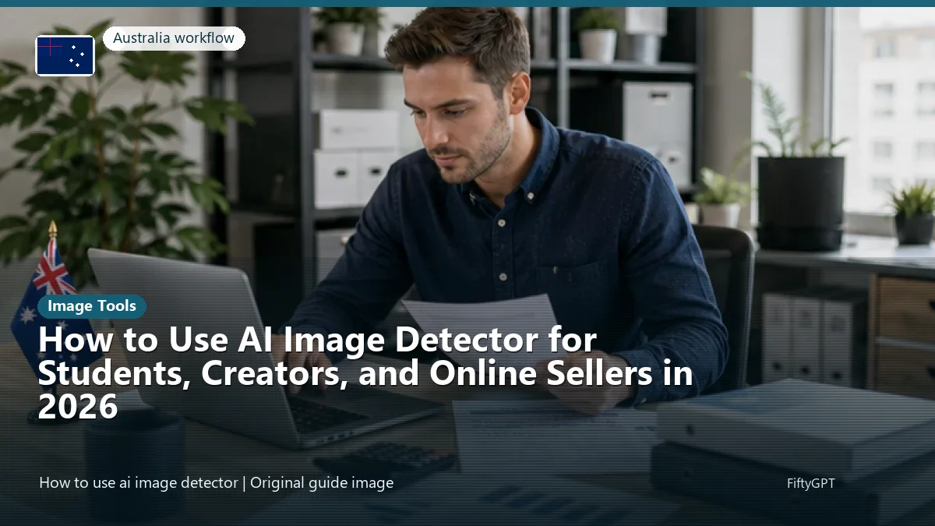Screen dimensions: 935x526
Task: Click caption "How to use ai image detector | Original guide image"
Action: click(x=216, y=482)
